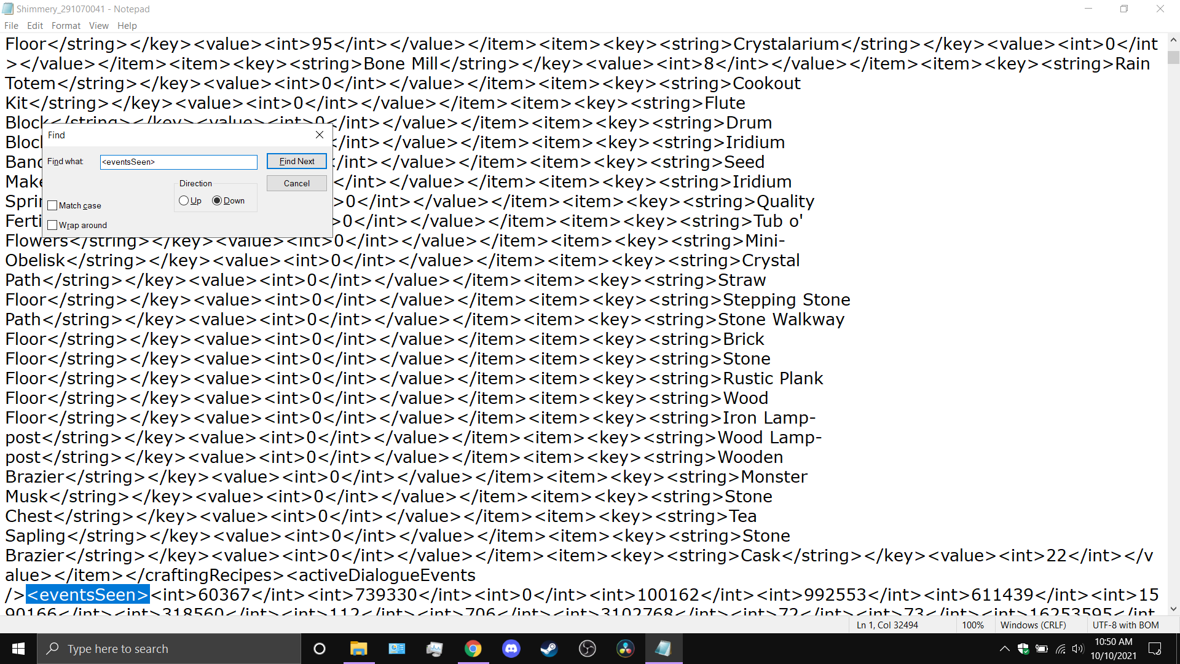Open File Explorer from the taskbar
Image resolution: width=1180 pixels, height=664 pixels.
tap(358, 649)
